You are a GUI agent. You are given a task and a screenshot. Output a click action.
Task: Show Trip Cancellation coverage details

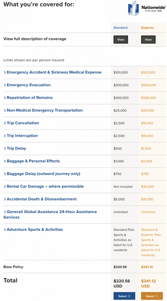(x=23, y=123)
